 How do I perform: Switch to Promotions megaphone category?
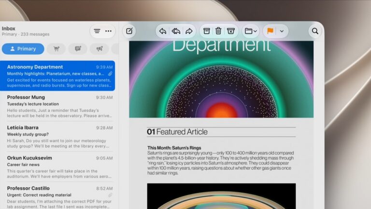tap(100, 49)
